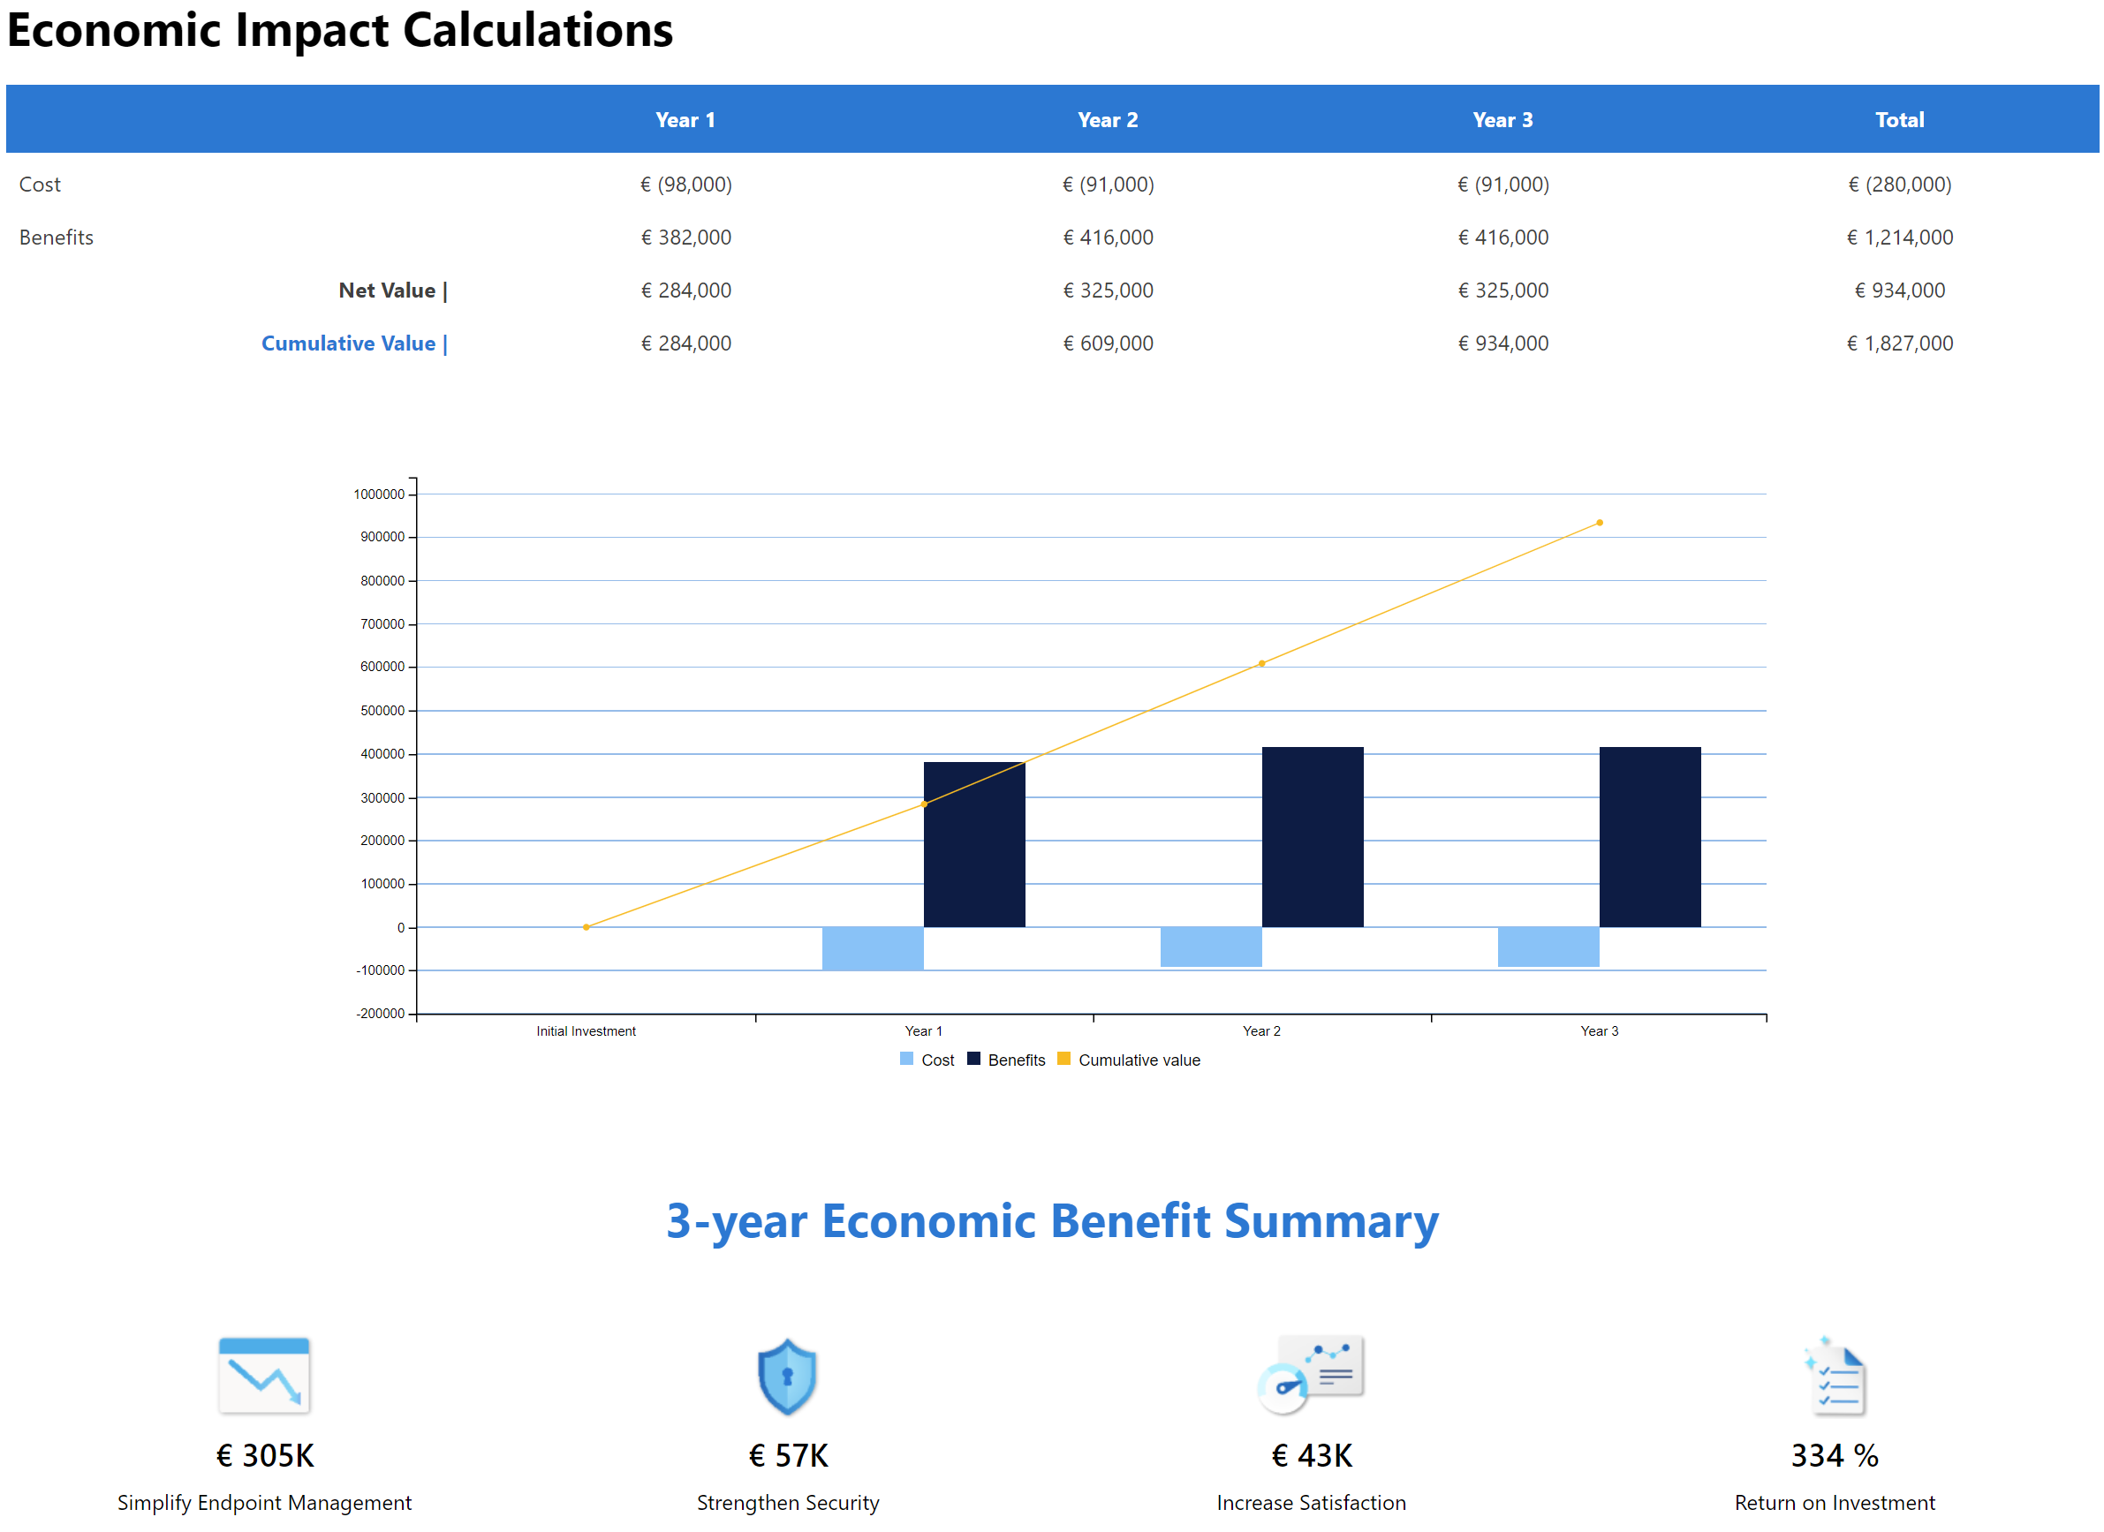This screenshot has height=1532, width=2104.
Task: Click the Year 1 column header
Action: 685,119
